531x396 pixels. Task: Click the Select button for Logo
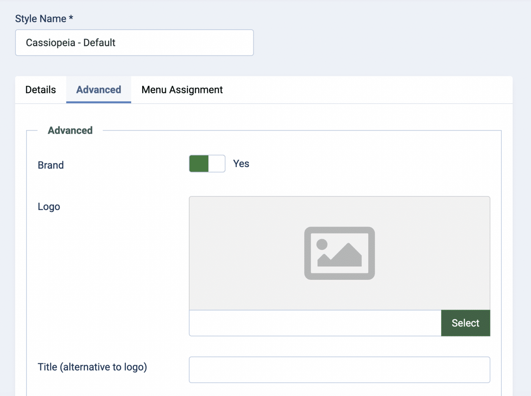[x=465, y=323]
